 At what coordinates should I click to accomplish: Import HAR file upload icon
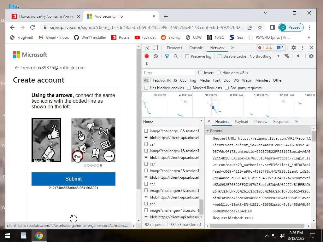pos(298,56)
